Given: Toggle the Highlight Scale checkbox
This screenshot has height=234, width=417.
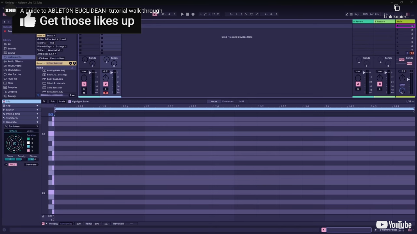Looking at the screenshot, I should [x=69, y=101].
